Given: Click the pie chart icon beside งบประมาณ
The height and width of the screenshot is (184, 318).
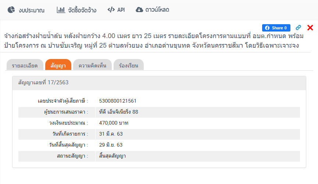Looking at the screenshot, I should (11, 10).
